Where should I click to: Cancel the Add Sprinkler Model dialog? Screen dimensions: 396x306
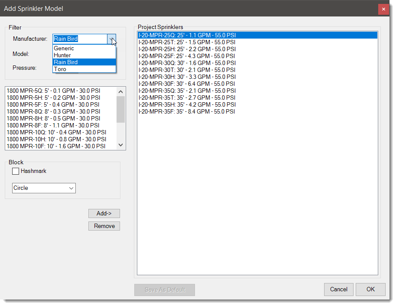point(339,290)
